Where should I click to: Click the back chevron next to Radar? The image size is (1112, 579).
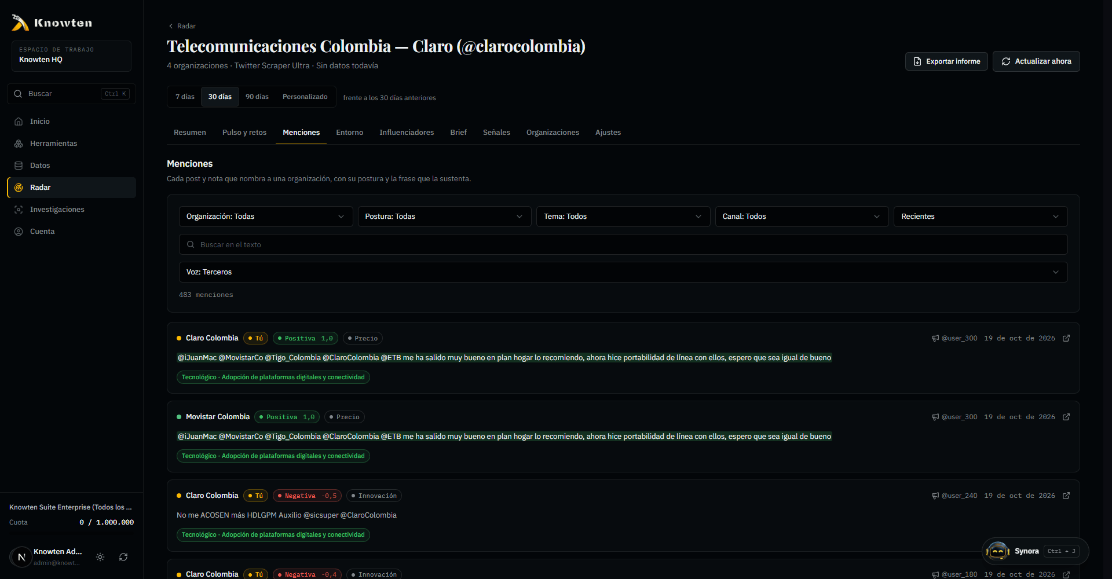pos(171,26)
